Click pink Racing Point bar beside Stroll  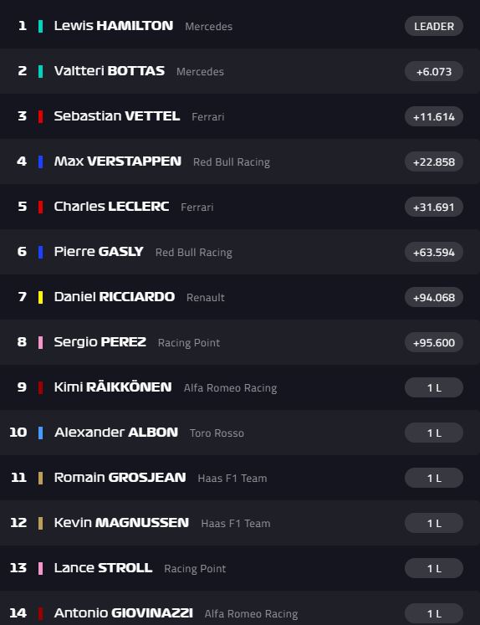pyautogui.click(x=40, y=568)
